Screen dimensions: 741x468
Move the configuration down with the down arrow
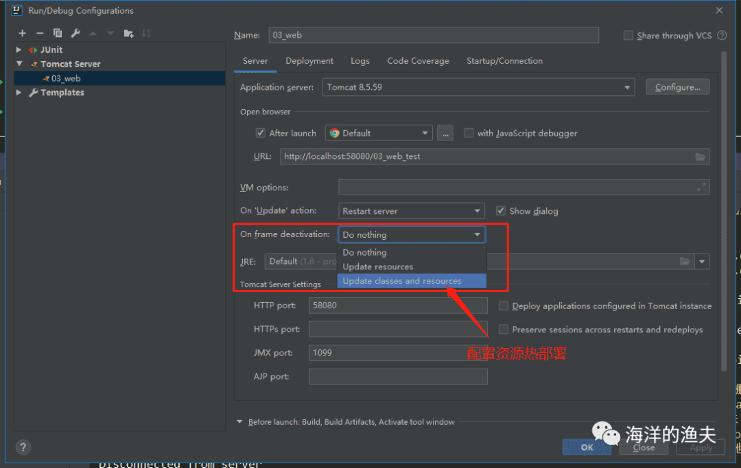coord(110,33)
